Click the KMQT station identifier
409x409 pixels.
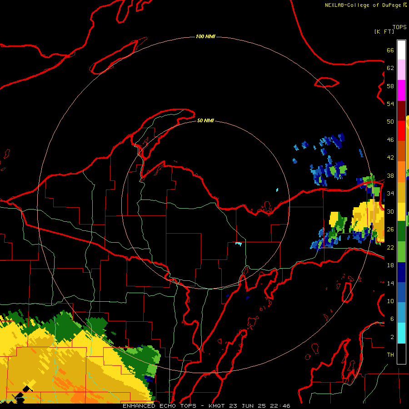(216, 406)
